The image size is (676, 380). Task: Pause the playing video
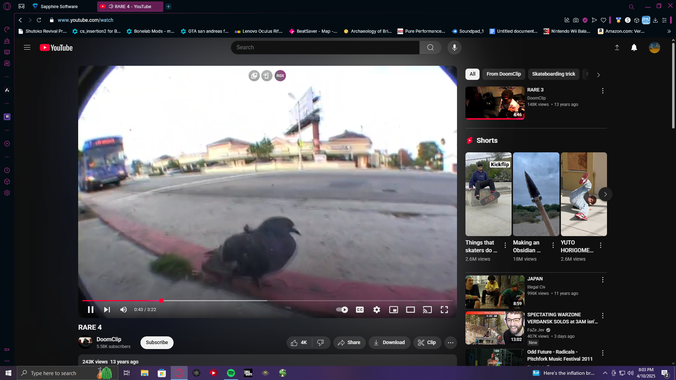[90, 310]
